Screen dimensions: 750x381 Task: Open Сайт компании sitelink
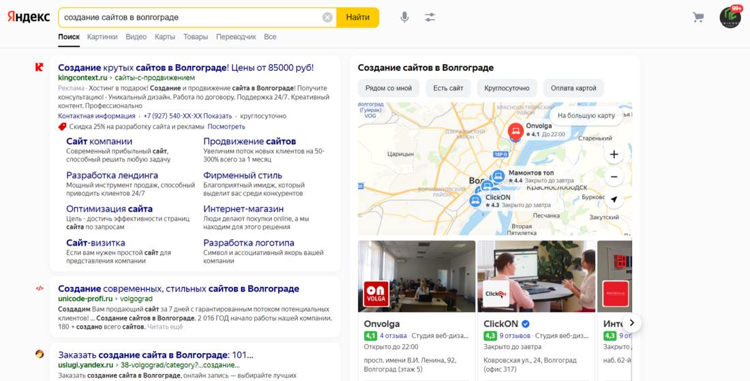point(99,142)
